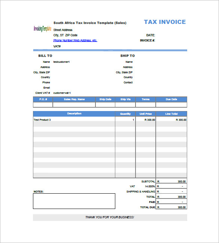This screenshot has height=243, width=219.
Task: Click the SUBTOTAL amount 300.00
Action: [x=182, y=181]
